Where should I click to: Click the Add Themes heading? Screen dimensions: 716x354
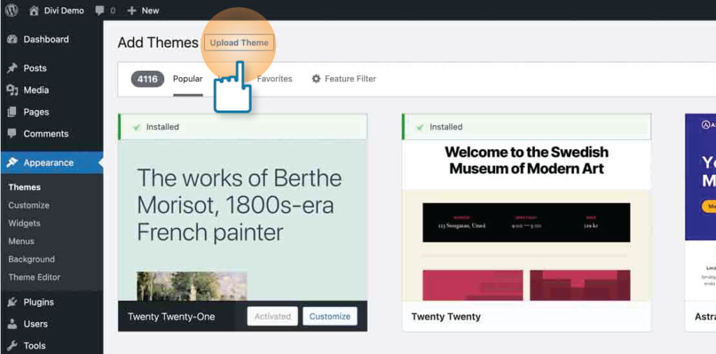(158, 43)
